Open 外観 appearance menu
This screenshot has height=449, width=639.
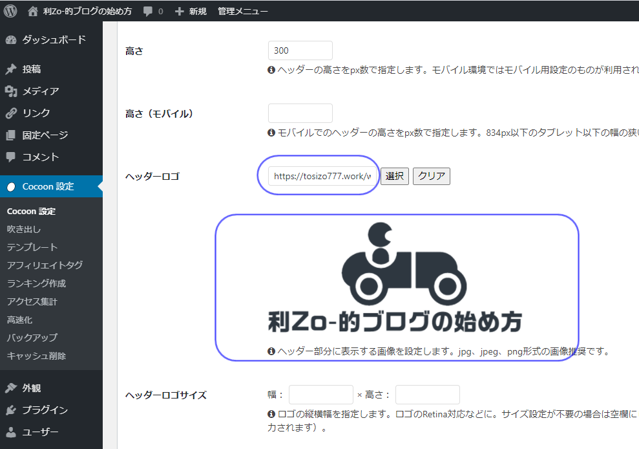[x=32, y=388]
